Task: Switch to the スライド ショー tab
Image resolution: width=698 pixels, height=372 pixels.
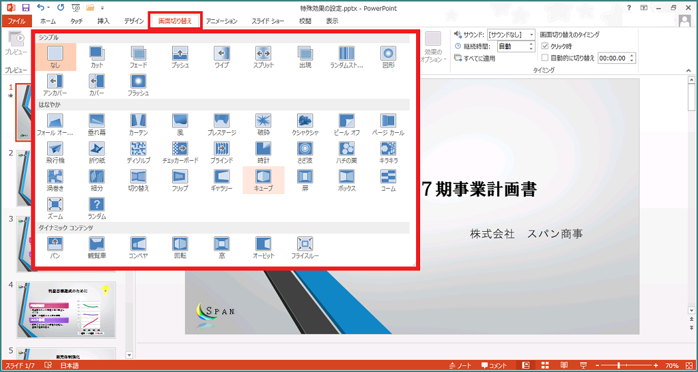Action: pos(268,21)
